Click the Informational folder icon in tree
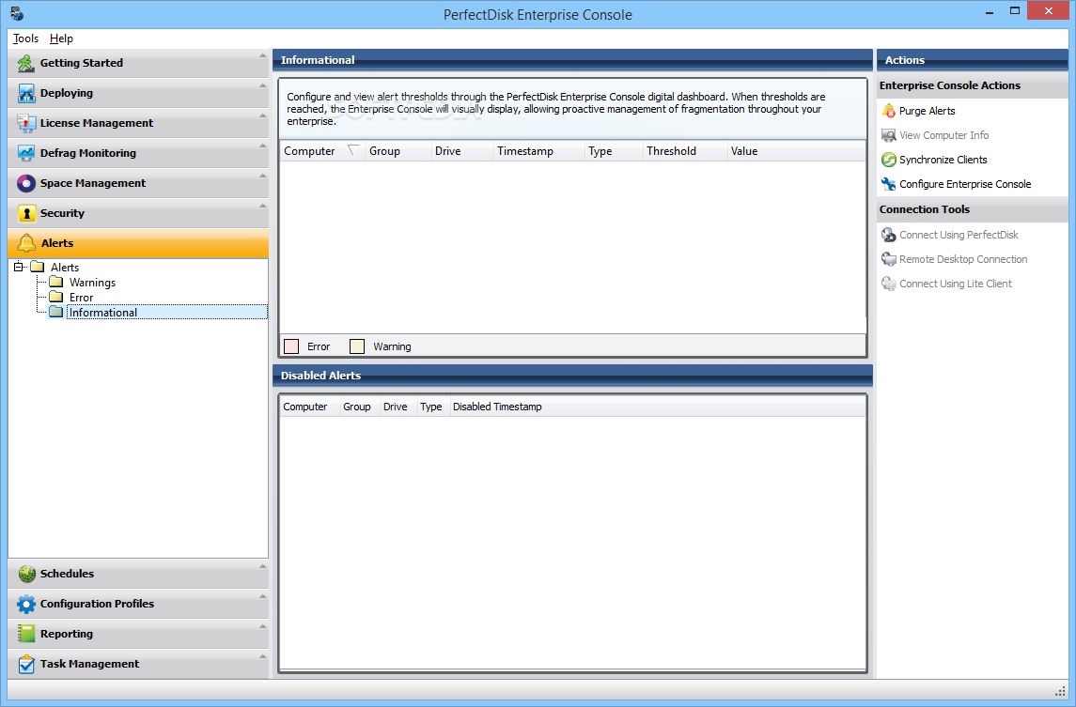 56,312
